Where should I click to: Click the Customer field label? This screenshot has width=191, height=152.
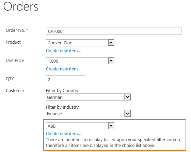[15, 91]
